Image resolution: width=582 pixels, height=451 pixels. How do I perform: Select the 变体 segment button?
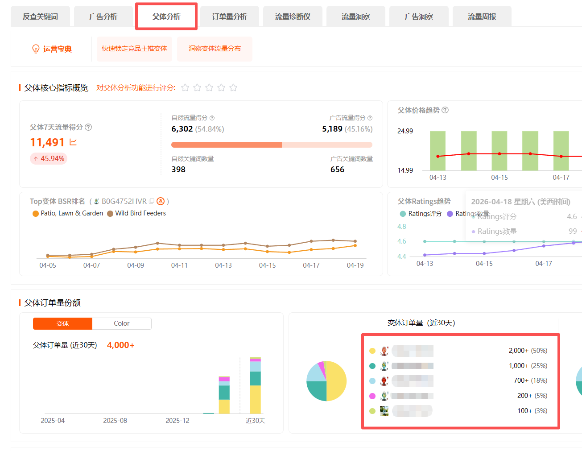(62, 323)
